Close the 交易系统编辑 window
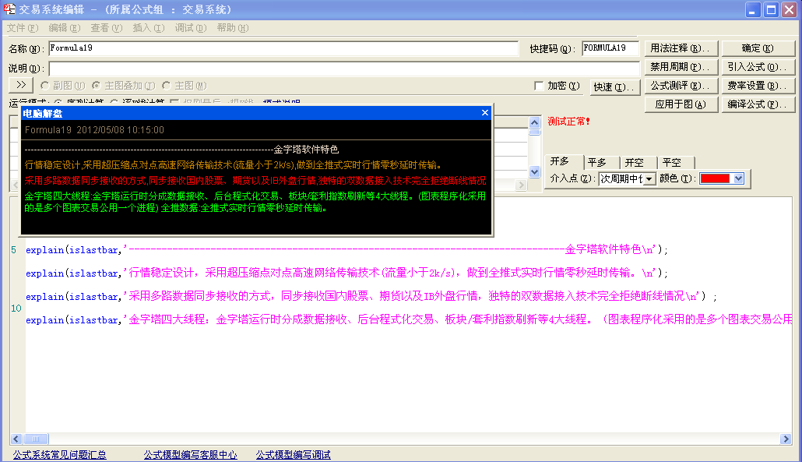The width and height of the screenshot is (802, 462). tap(790, 9)
